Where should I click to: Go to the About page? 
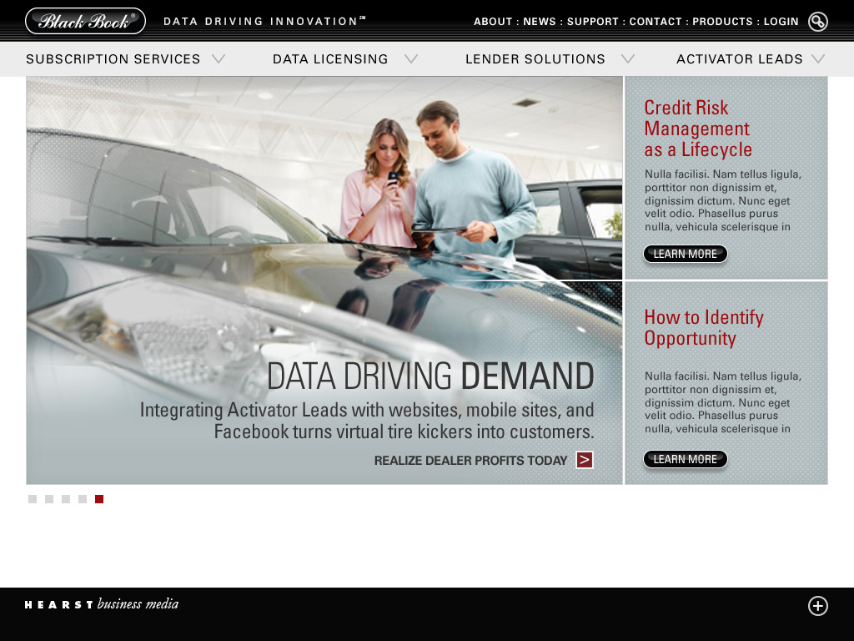(493, 22)
